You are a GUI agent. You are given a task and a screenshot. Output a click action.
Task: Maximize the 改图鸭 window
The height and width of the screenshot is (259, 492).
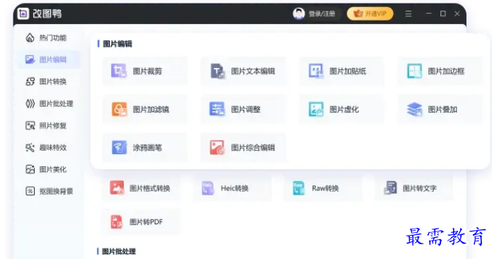tap(442, 13)
